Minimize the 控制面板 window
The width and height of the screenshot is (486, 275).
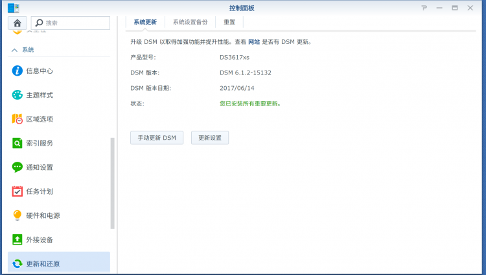[439, 8]
